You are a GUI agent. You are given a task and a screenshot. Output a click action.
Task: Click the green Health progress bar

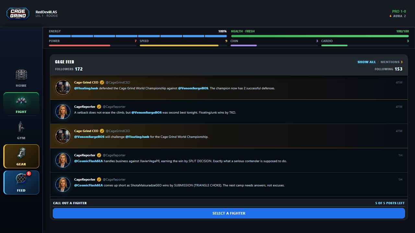point(320,36)
